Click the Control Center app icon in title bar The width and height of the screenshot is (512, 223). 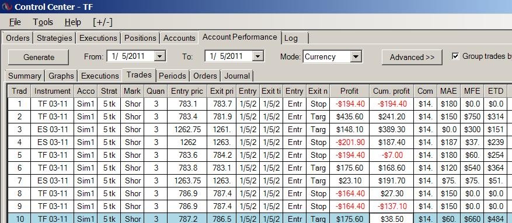tap(6, 6)
